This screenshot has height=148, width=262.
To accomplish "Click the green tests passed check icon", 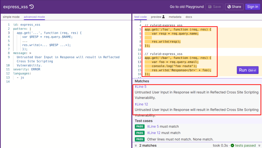I will click(233, 145).
